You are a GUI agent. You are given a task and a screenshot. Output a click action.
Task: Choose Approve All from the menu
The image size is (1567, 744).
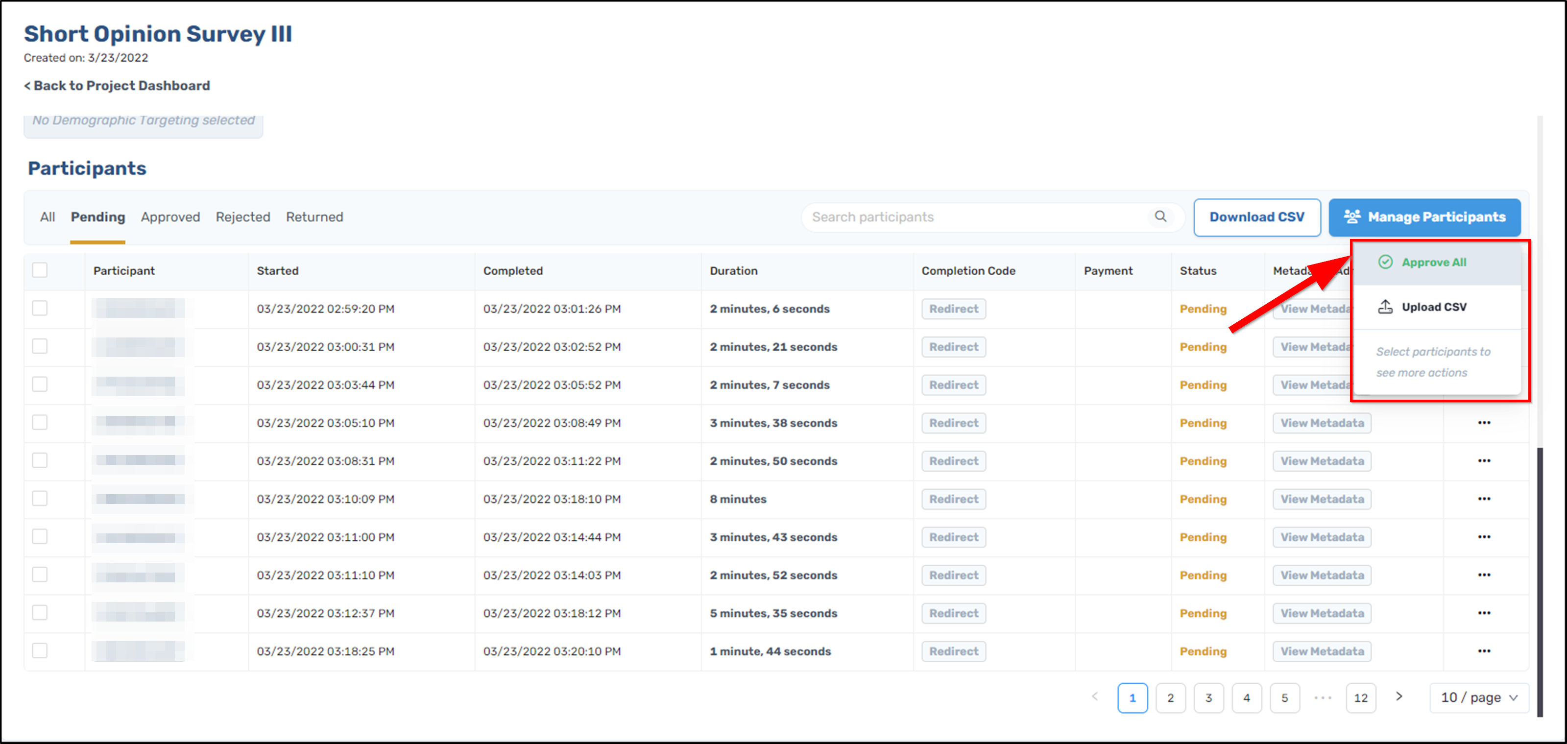pos(1437,262)
